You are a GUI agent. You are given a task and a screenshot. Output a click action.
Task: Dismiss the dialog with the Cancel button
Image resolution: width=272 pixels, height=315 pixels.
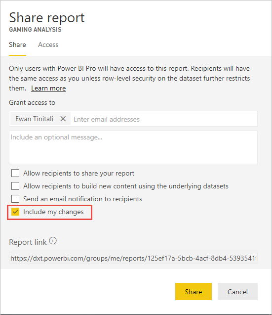[x=237, y=291]
